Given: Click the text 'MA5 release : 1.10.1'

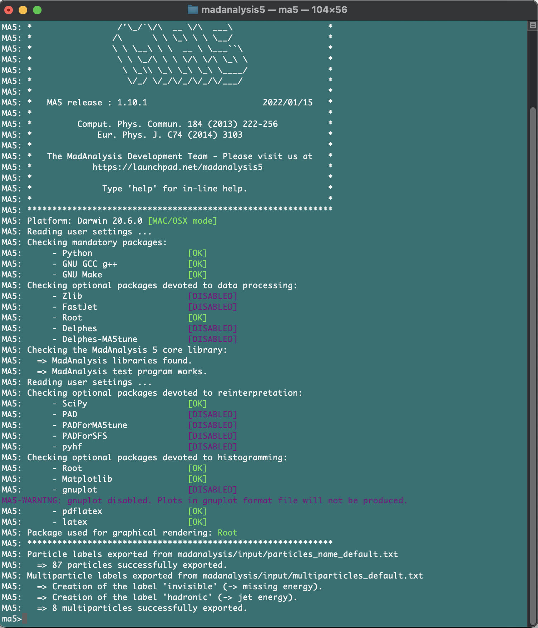Looking at the screenshot, I should click(x=97, y=103).
